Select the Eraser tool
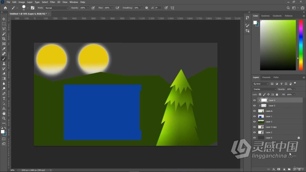Viewport: 306px width, 172px height. [x=4, y=74]
